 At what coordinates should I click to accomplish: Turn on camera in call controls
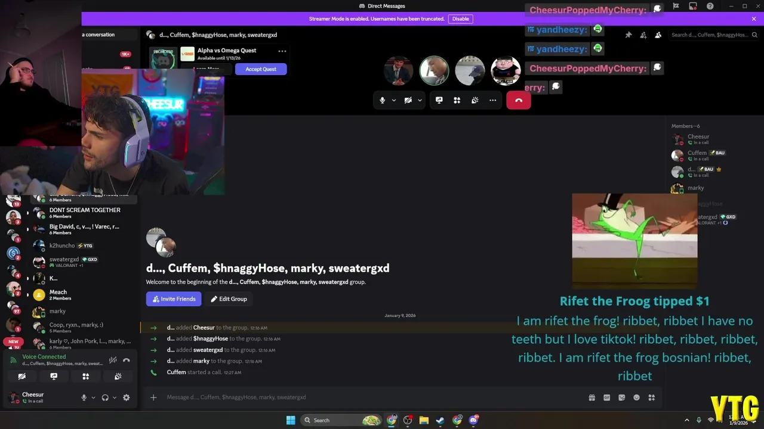coord(408,100)
